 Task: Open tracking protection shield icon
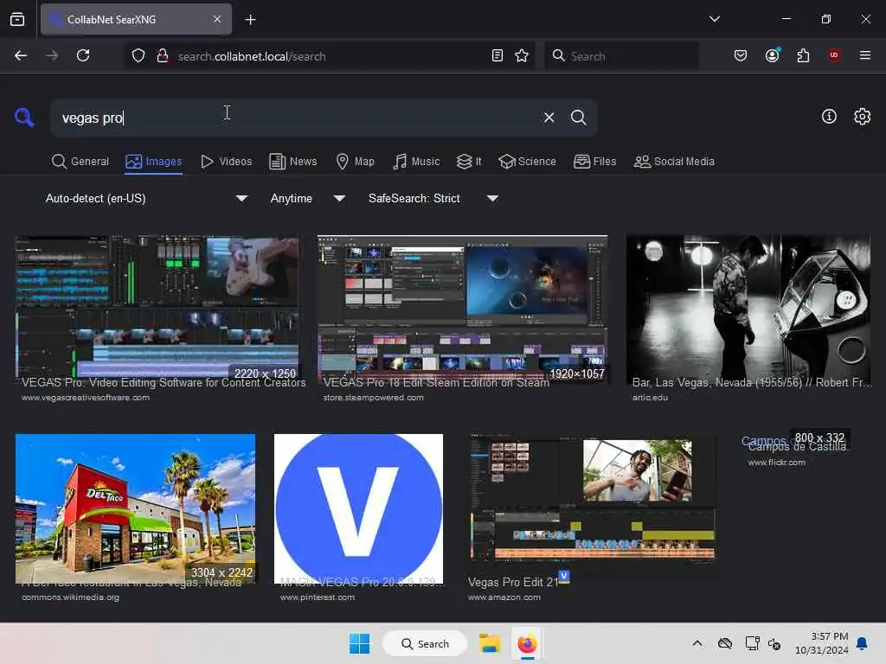(138, 56)
